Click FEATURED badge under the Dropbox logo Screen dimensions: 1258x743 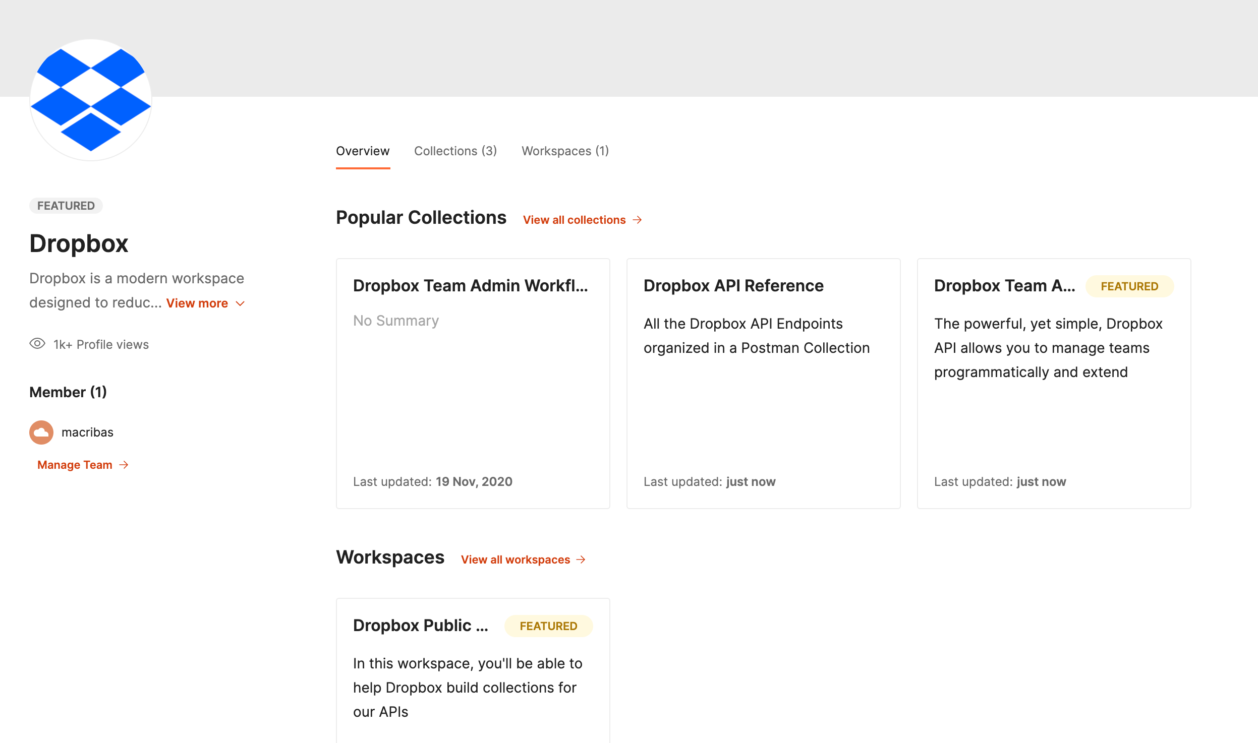pos(66,206)
